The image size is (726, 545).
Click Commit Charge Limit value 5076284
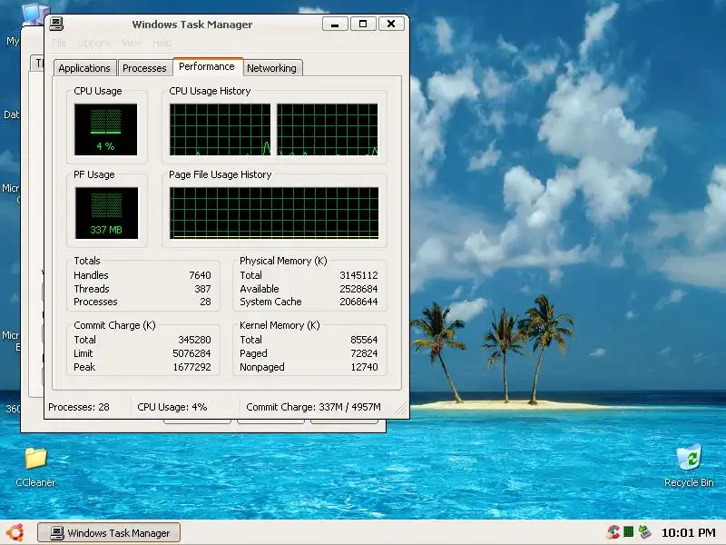point(191,353)
